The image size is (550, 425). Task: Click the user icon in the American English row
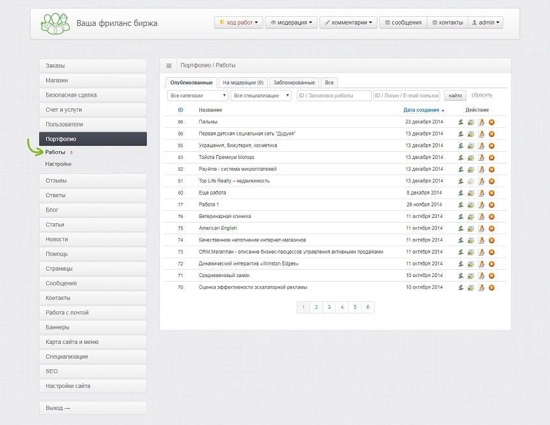[460, 228]
